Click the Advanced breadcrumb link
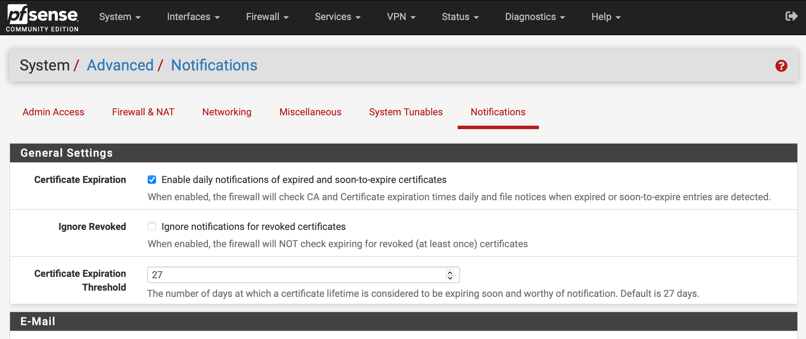Screen dimensions: 806x339 pyautogui.click(x=120, y=65)
